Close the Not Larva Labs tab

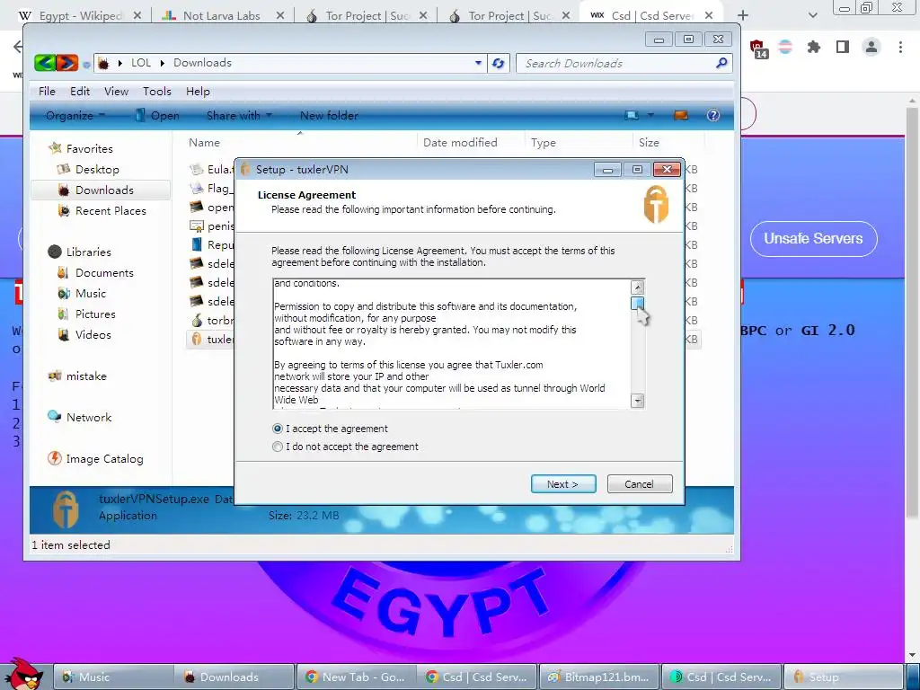tap(280, 15)
